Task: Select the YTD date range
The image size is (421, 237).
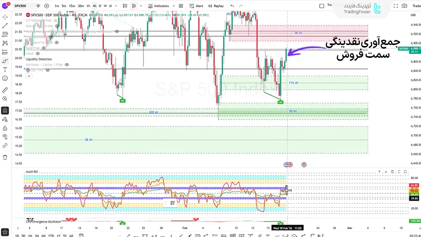Action: coord(50,236)
